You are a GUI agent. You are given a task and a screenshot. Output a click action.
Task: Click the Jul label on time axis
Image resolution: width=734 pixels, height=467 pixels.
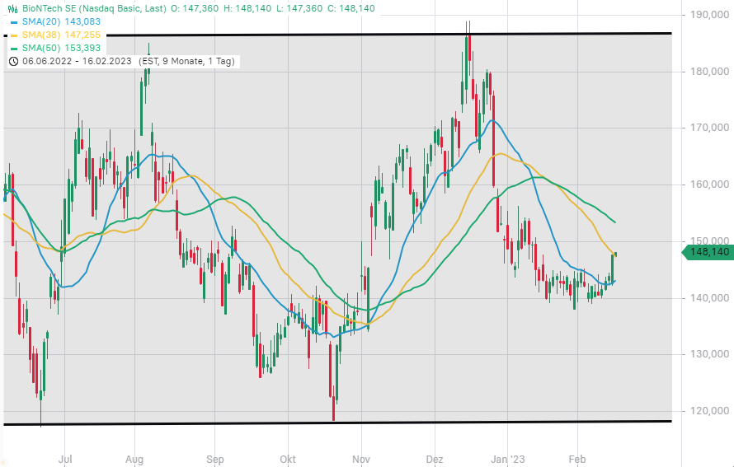(x=65, y=460)
